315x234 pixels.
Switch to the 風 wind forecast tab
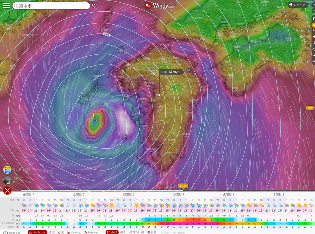(61, 232)
